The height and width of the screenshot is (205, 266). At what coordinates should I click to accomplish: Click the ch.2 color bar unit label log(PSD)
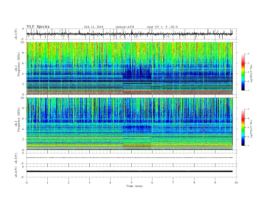tap(252, 129)
